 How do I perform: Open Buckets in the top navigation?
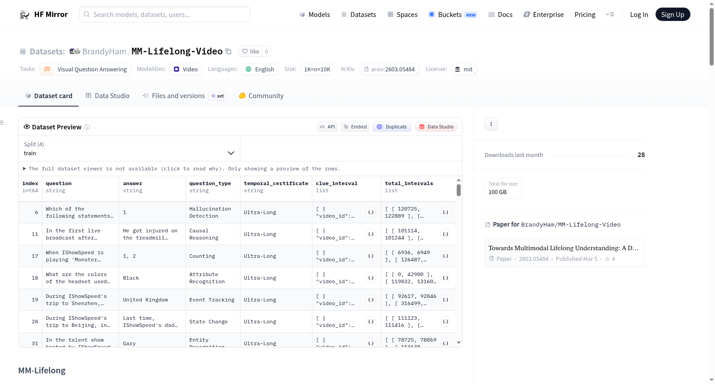point(453,15)
